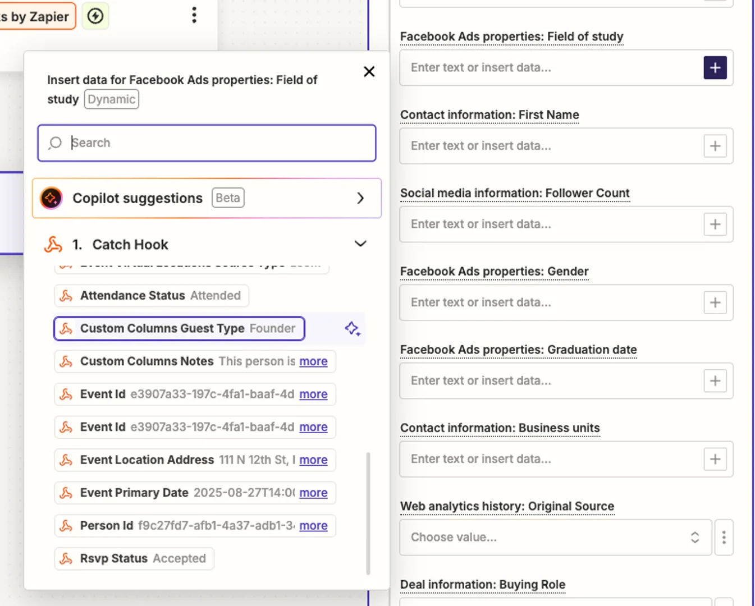Click the magnifier icon in the search box

tap(54, 143)
